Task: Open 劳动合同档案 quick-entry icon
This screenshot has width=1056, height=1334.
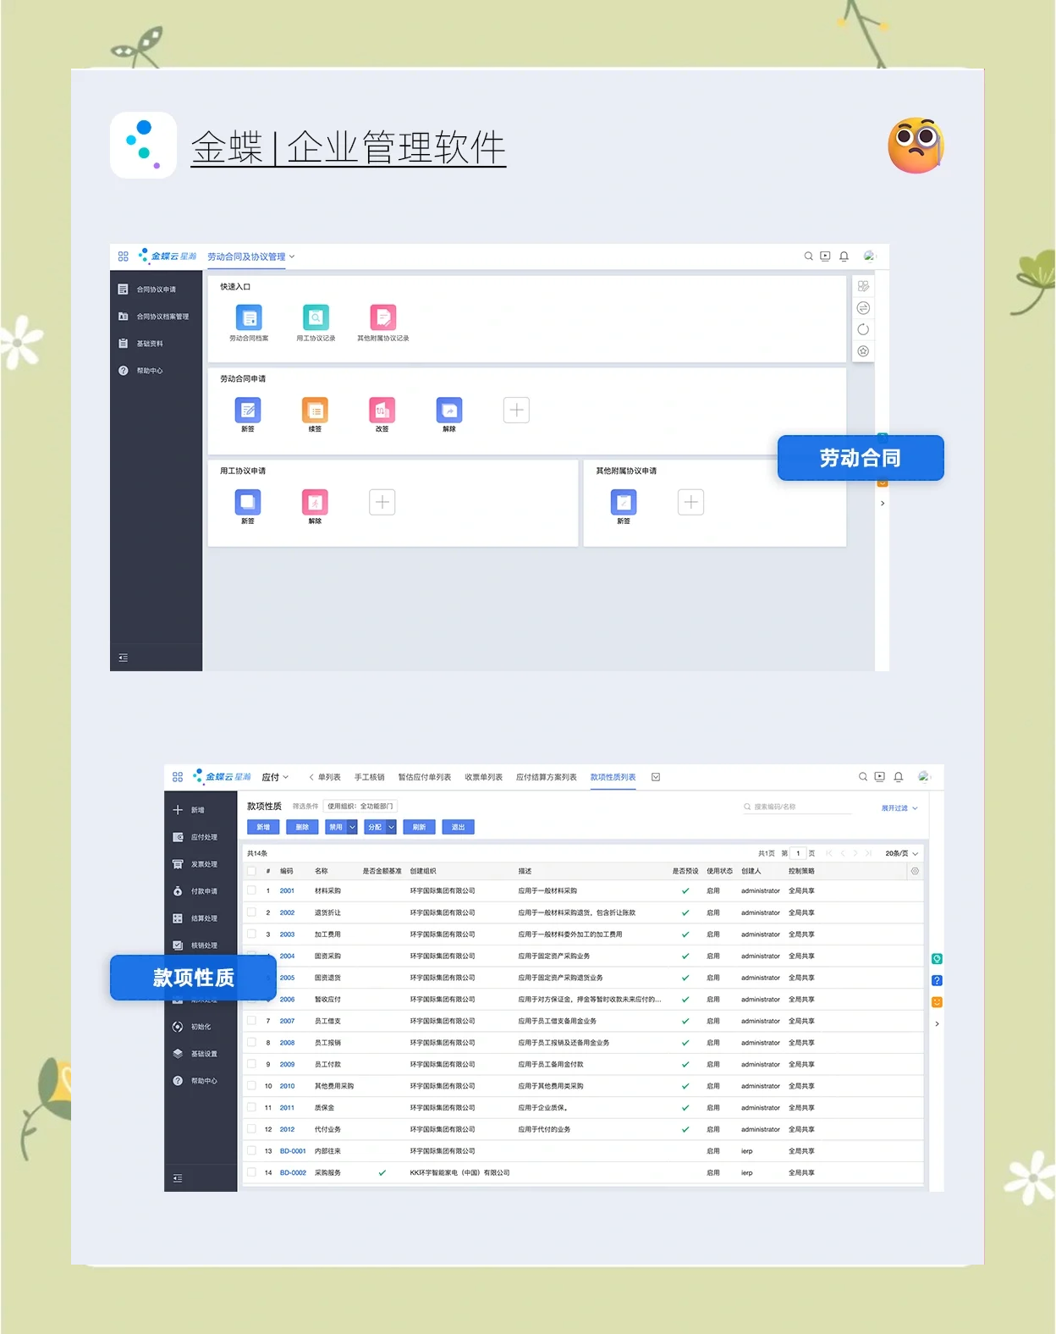Action: click(249, 317)
